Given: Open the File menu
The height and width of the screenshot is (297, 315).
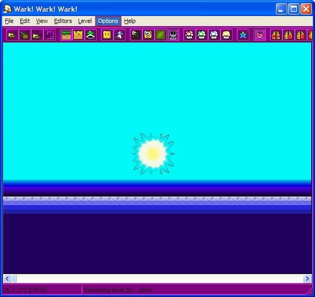Looking at the screenshot, I should 9,21.
